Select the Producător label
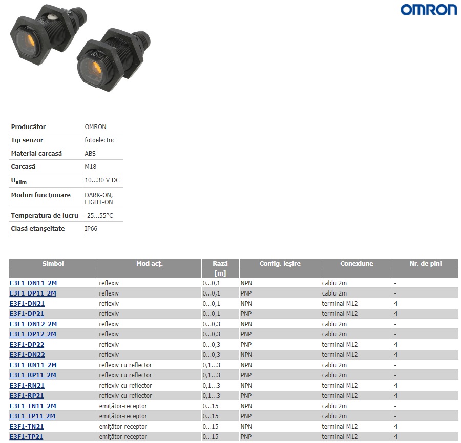This screenshot has height=443, width=461. [29, 126]
